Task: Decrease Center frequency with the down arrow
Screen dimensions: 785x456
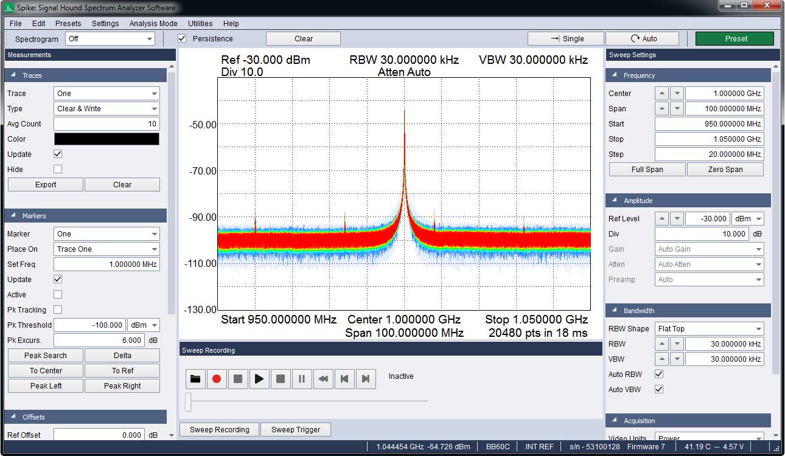Action: pos(677,94)
